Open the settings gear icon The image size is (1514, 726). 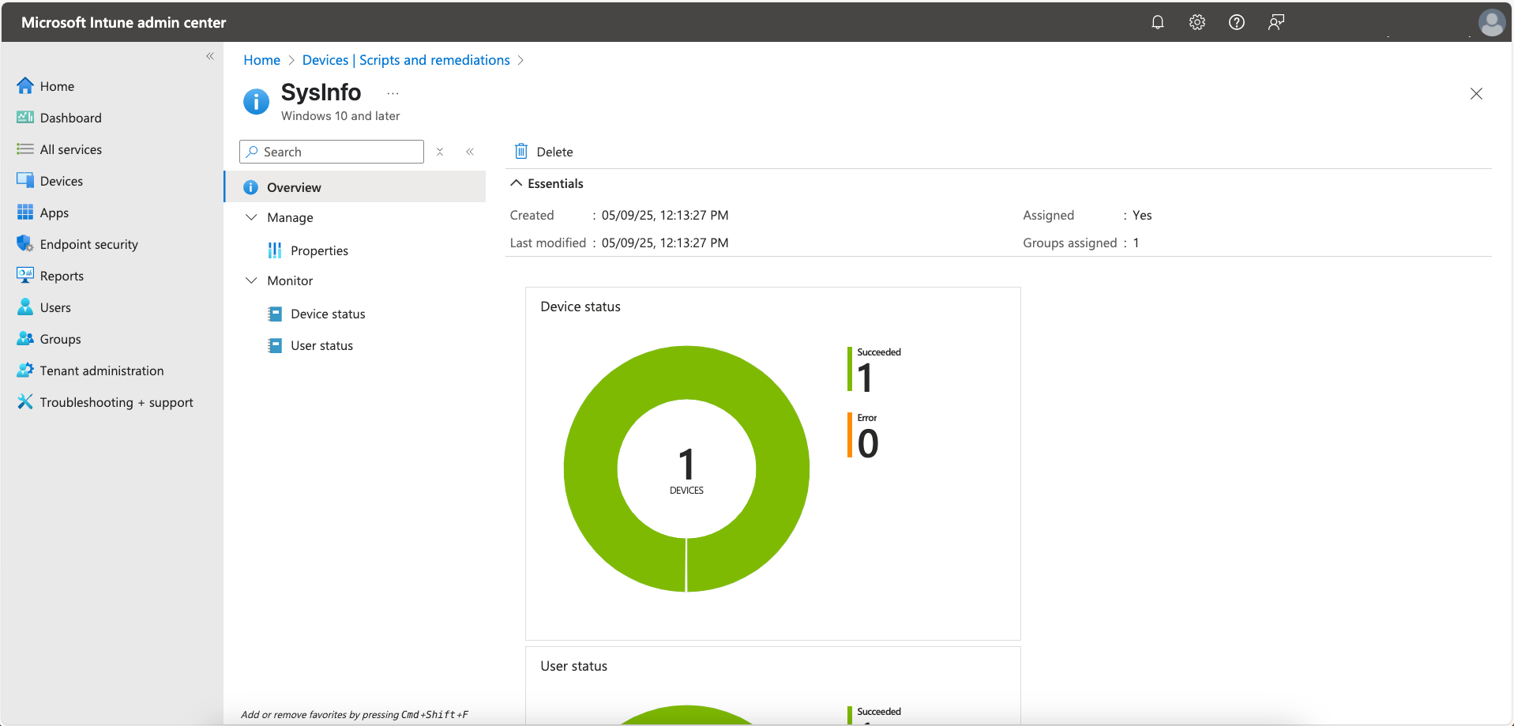coord(1197,22)
